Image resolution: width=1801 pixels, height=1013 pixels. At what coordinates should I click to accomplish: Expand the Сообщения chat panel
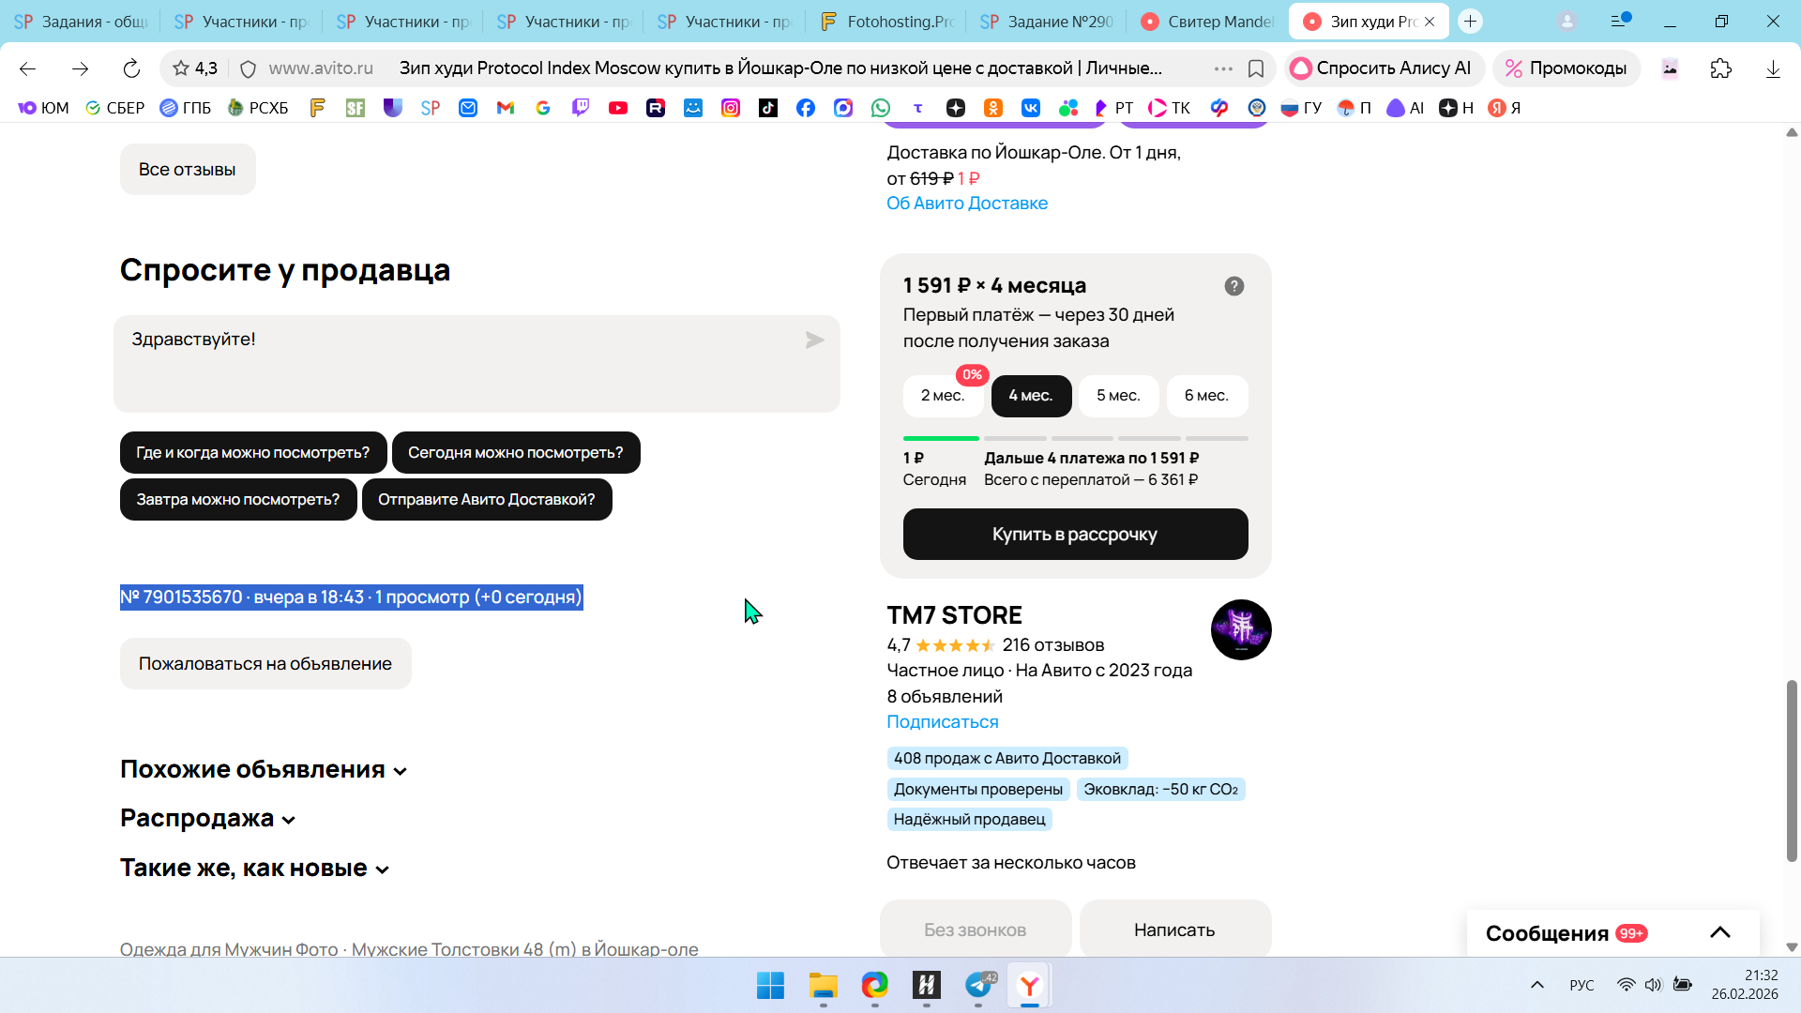coord(1719,932)
